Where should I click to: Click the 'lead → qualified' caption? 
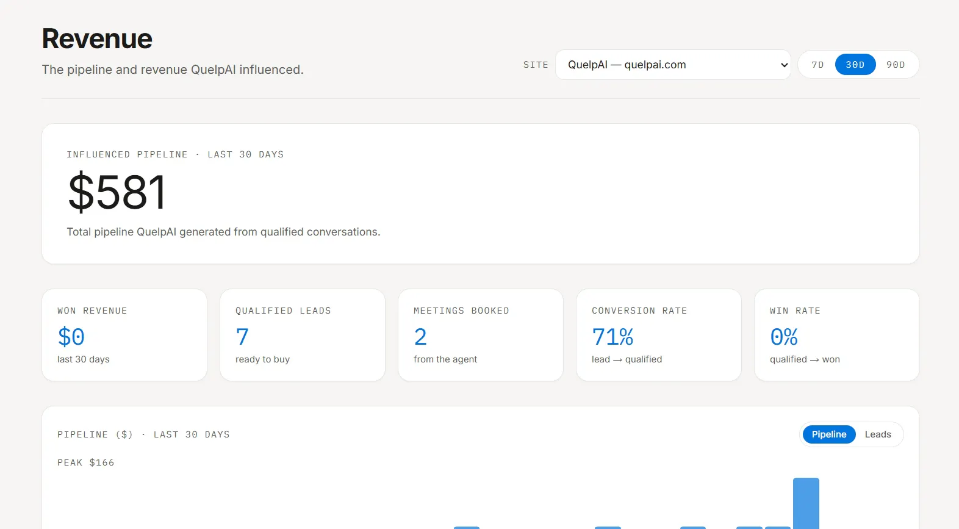627,359
